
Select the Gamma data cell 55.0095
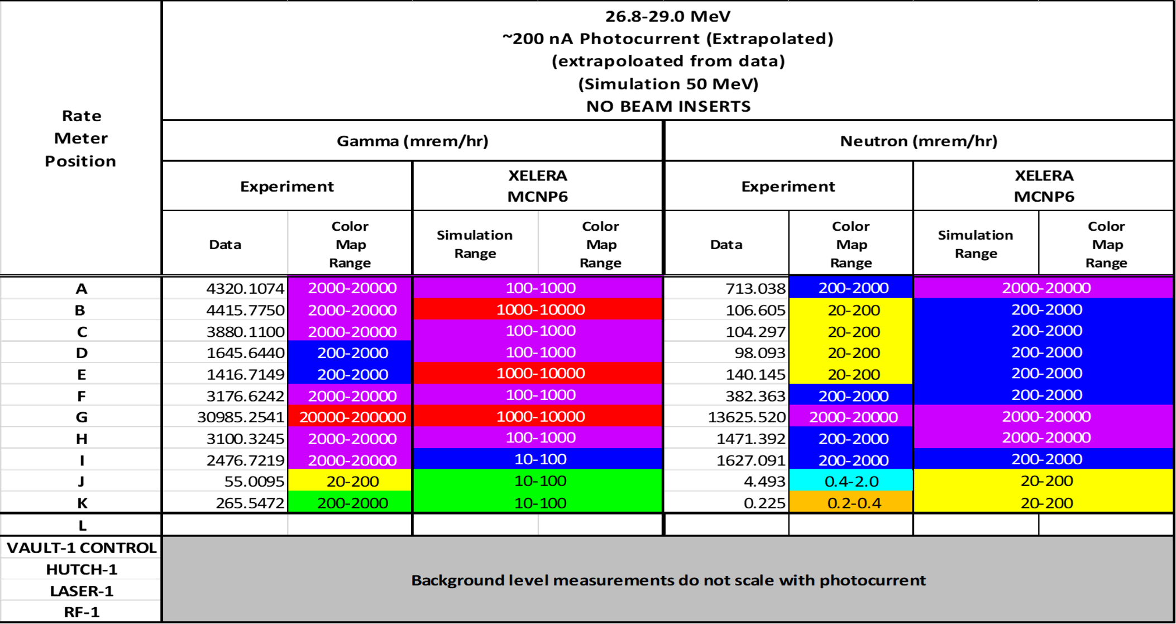225,481
